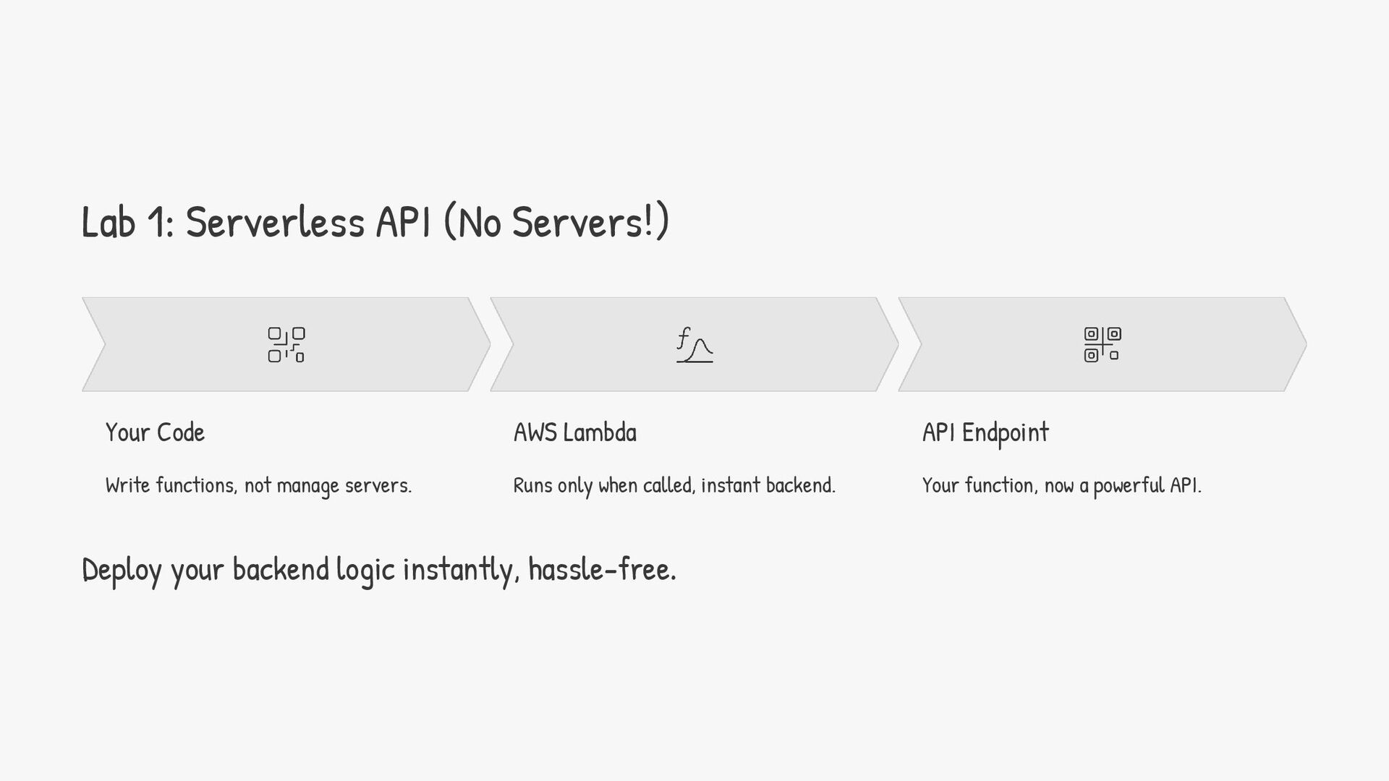
Task: Click 'Lab 1:' at the title start
Action: 127,221
